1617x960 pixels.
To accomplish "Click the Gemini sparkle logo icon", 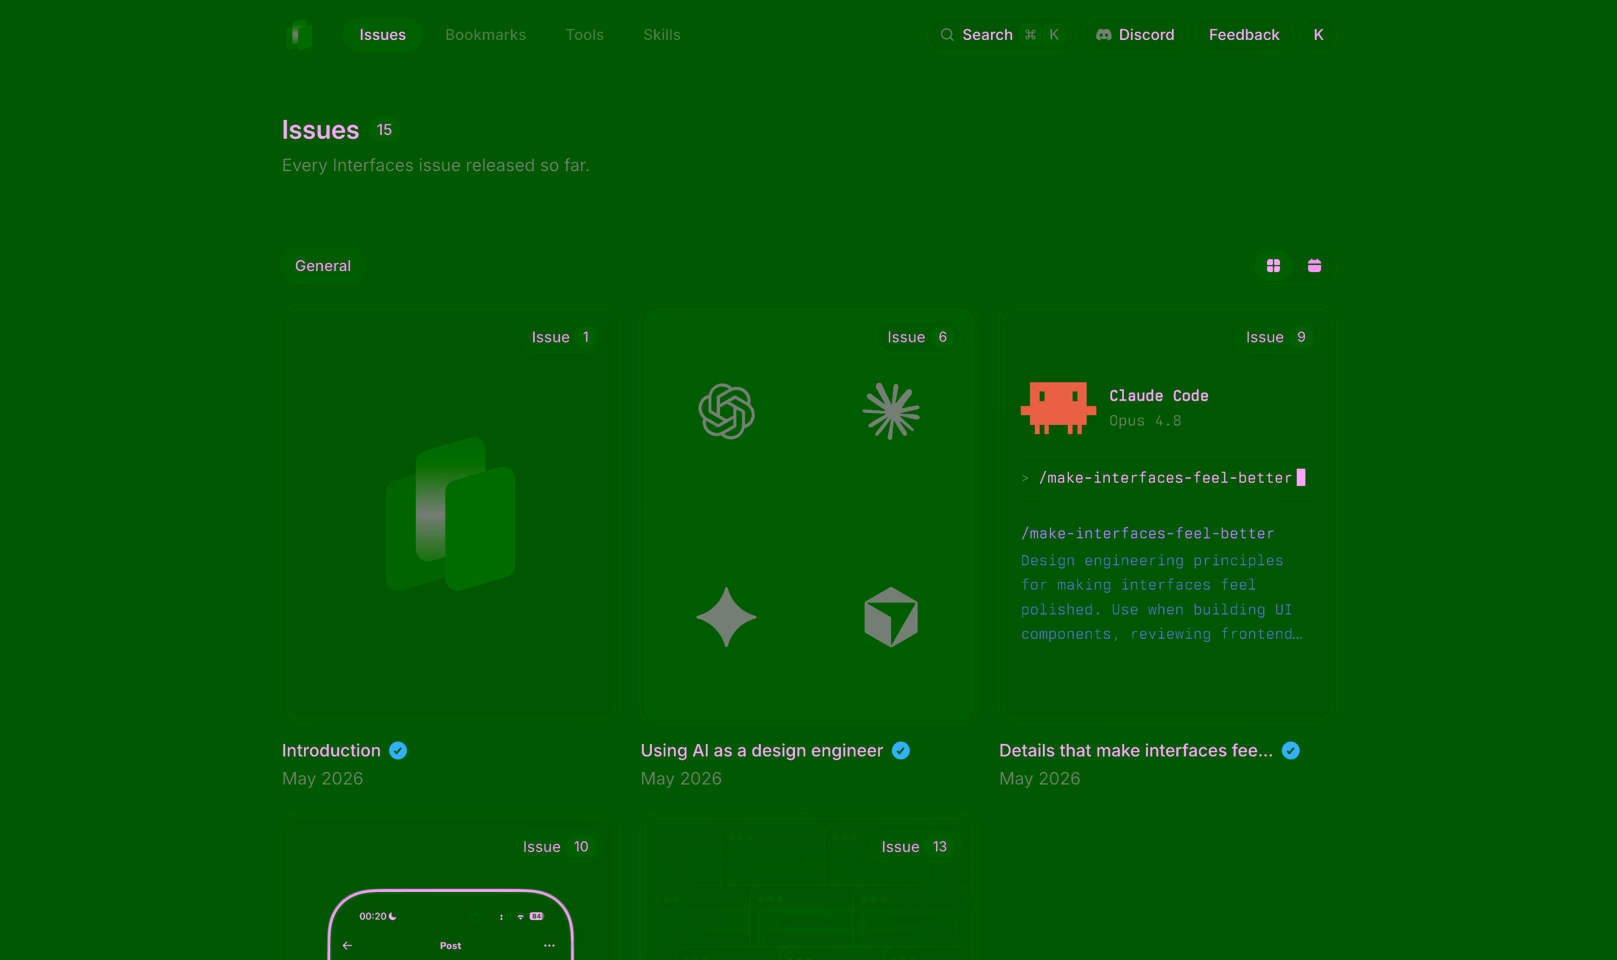I will tap(726, 617).
